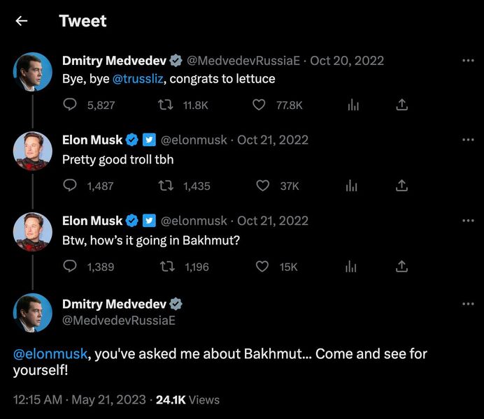Open more options menu on the main tweet

468,304
